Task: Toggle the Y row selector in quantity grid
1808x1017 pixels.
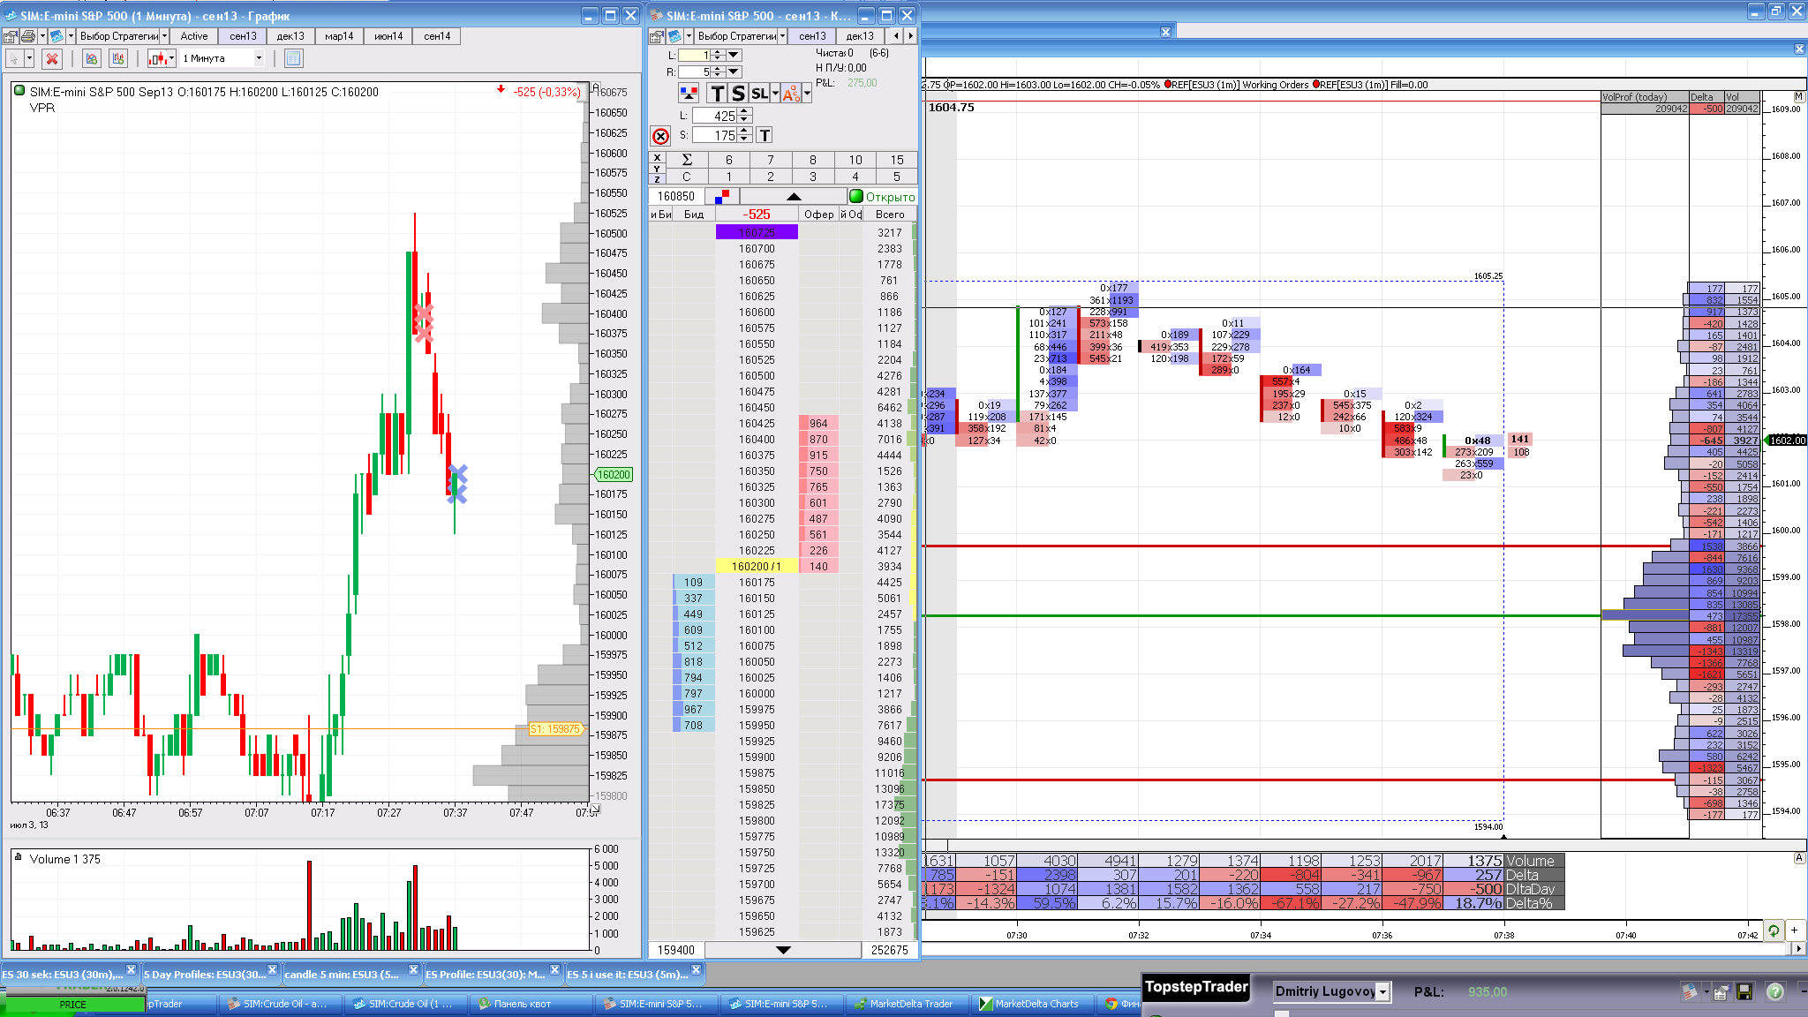Action: point(657,168)
